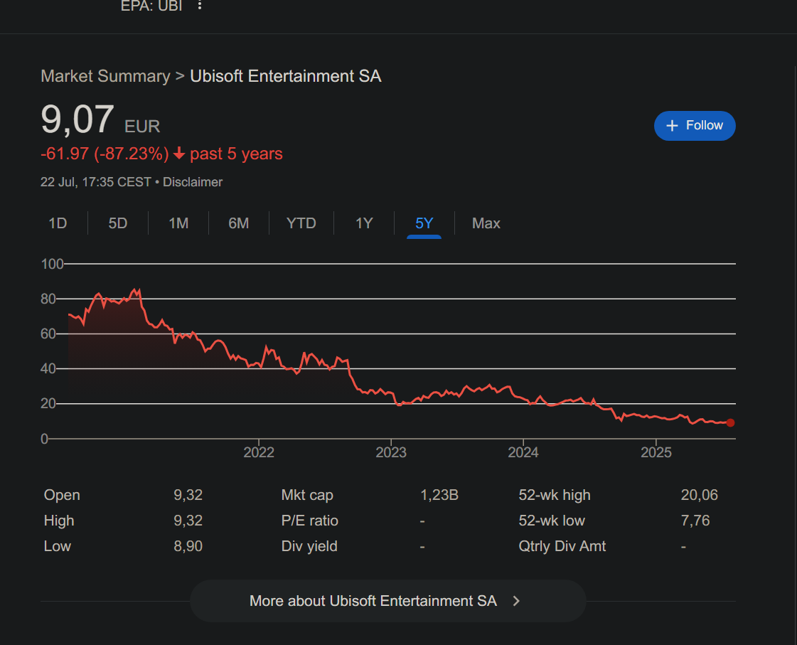Screen dimensions: 797x645
Task: Switch chart to Max range
Action: [x=486, y=223]
